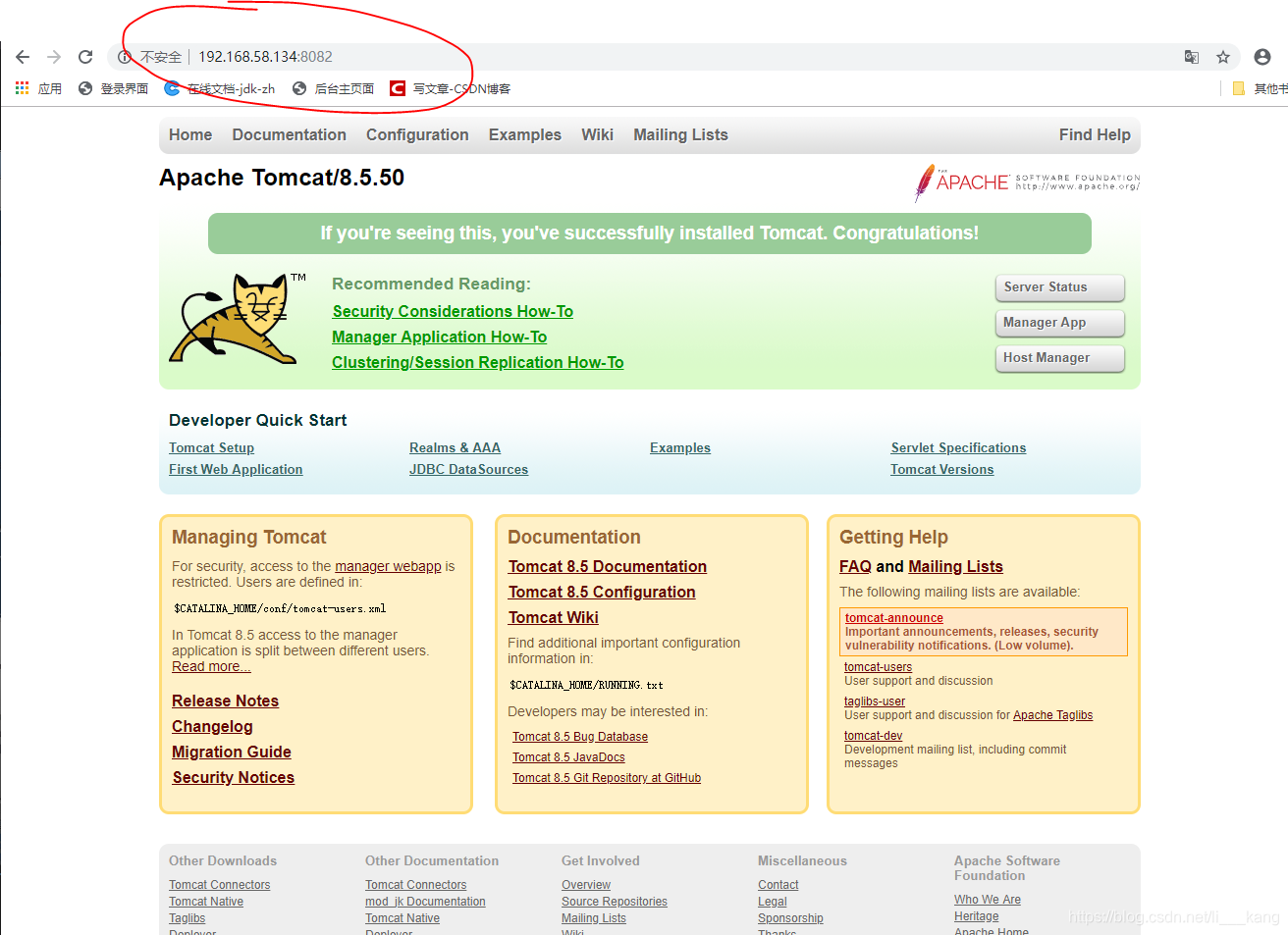This screenshot has width=1288, height=935.
Task: Open the tomcat-announce mailing list
Action: pos(893,618)
